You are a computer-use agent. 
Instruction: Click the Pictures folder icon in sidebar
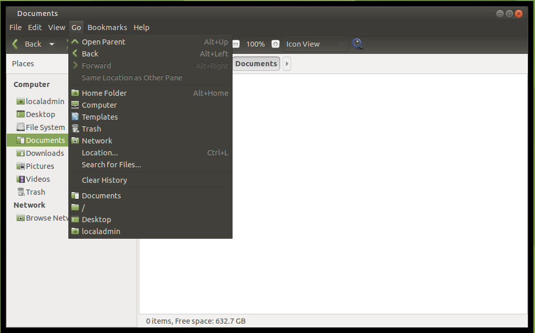pyautogui.click(x=21, y=166)
